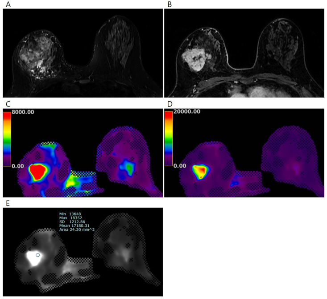The image size is (327, 299).
Task: Click the green region in panel C's right-side breast
Action: 128,168
